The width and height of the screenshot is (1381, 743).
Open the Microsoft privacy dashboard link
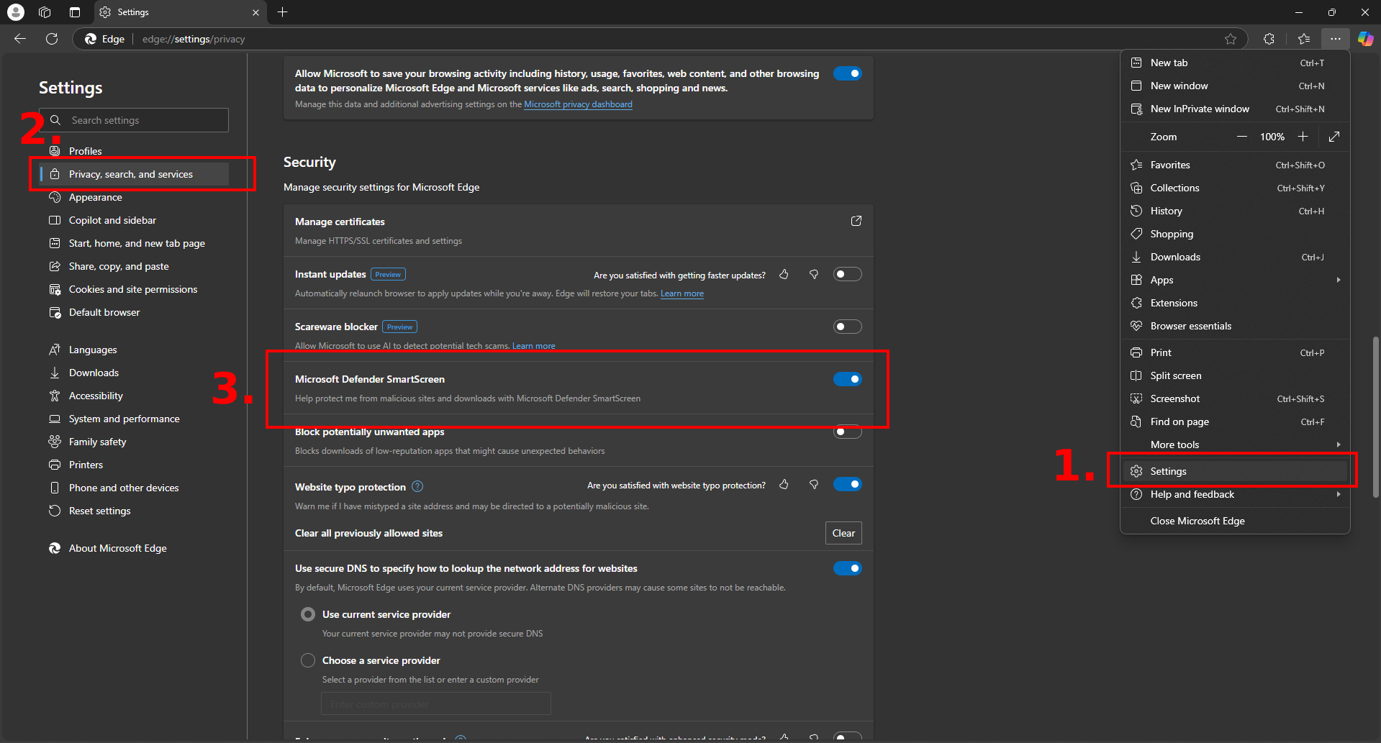(x=578, y=104)
